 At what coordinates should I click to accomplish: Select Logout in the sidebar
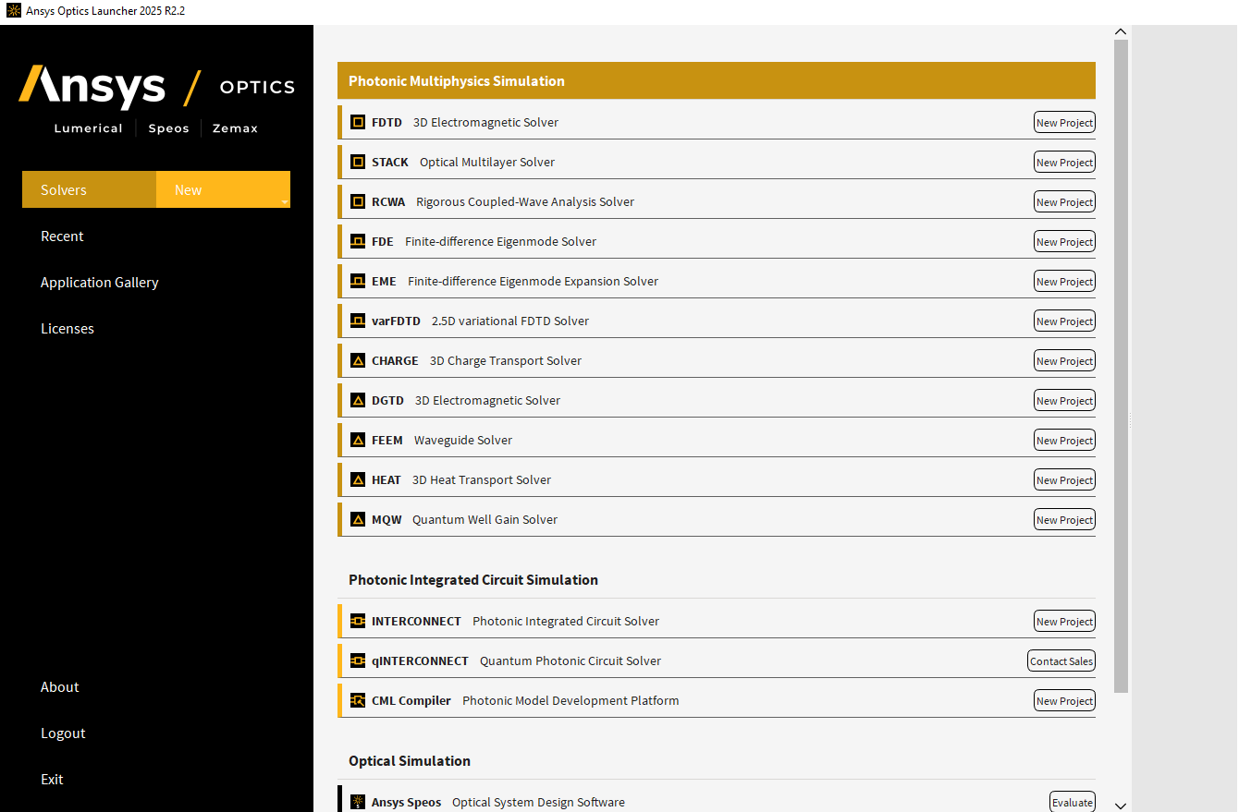click(63, 733)
